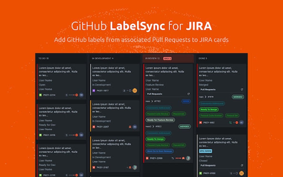Click the Ready for Feature Review label
The image size is (283, 177).
(x=160, y=120)
